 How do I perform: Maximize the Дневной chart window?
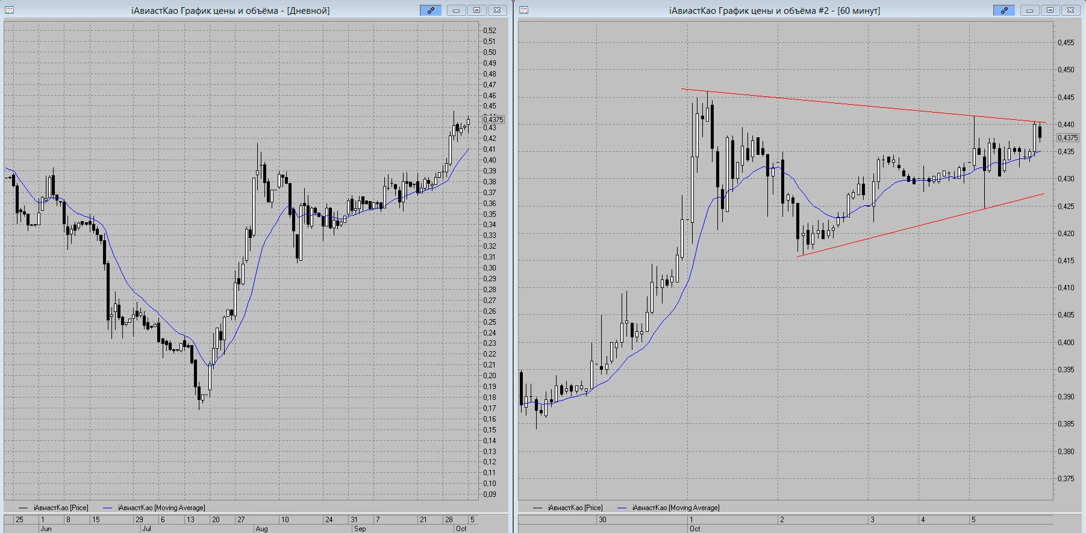[477, 10]
